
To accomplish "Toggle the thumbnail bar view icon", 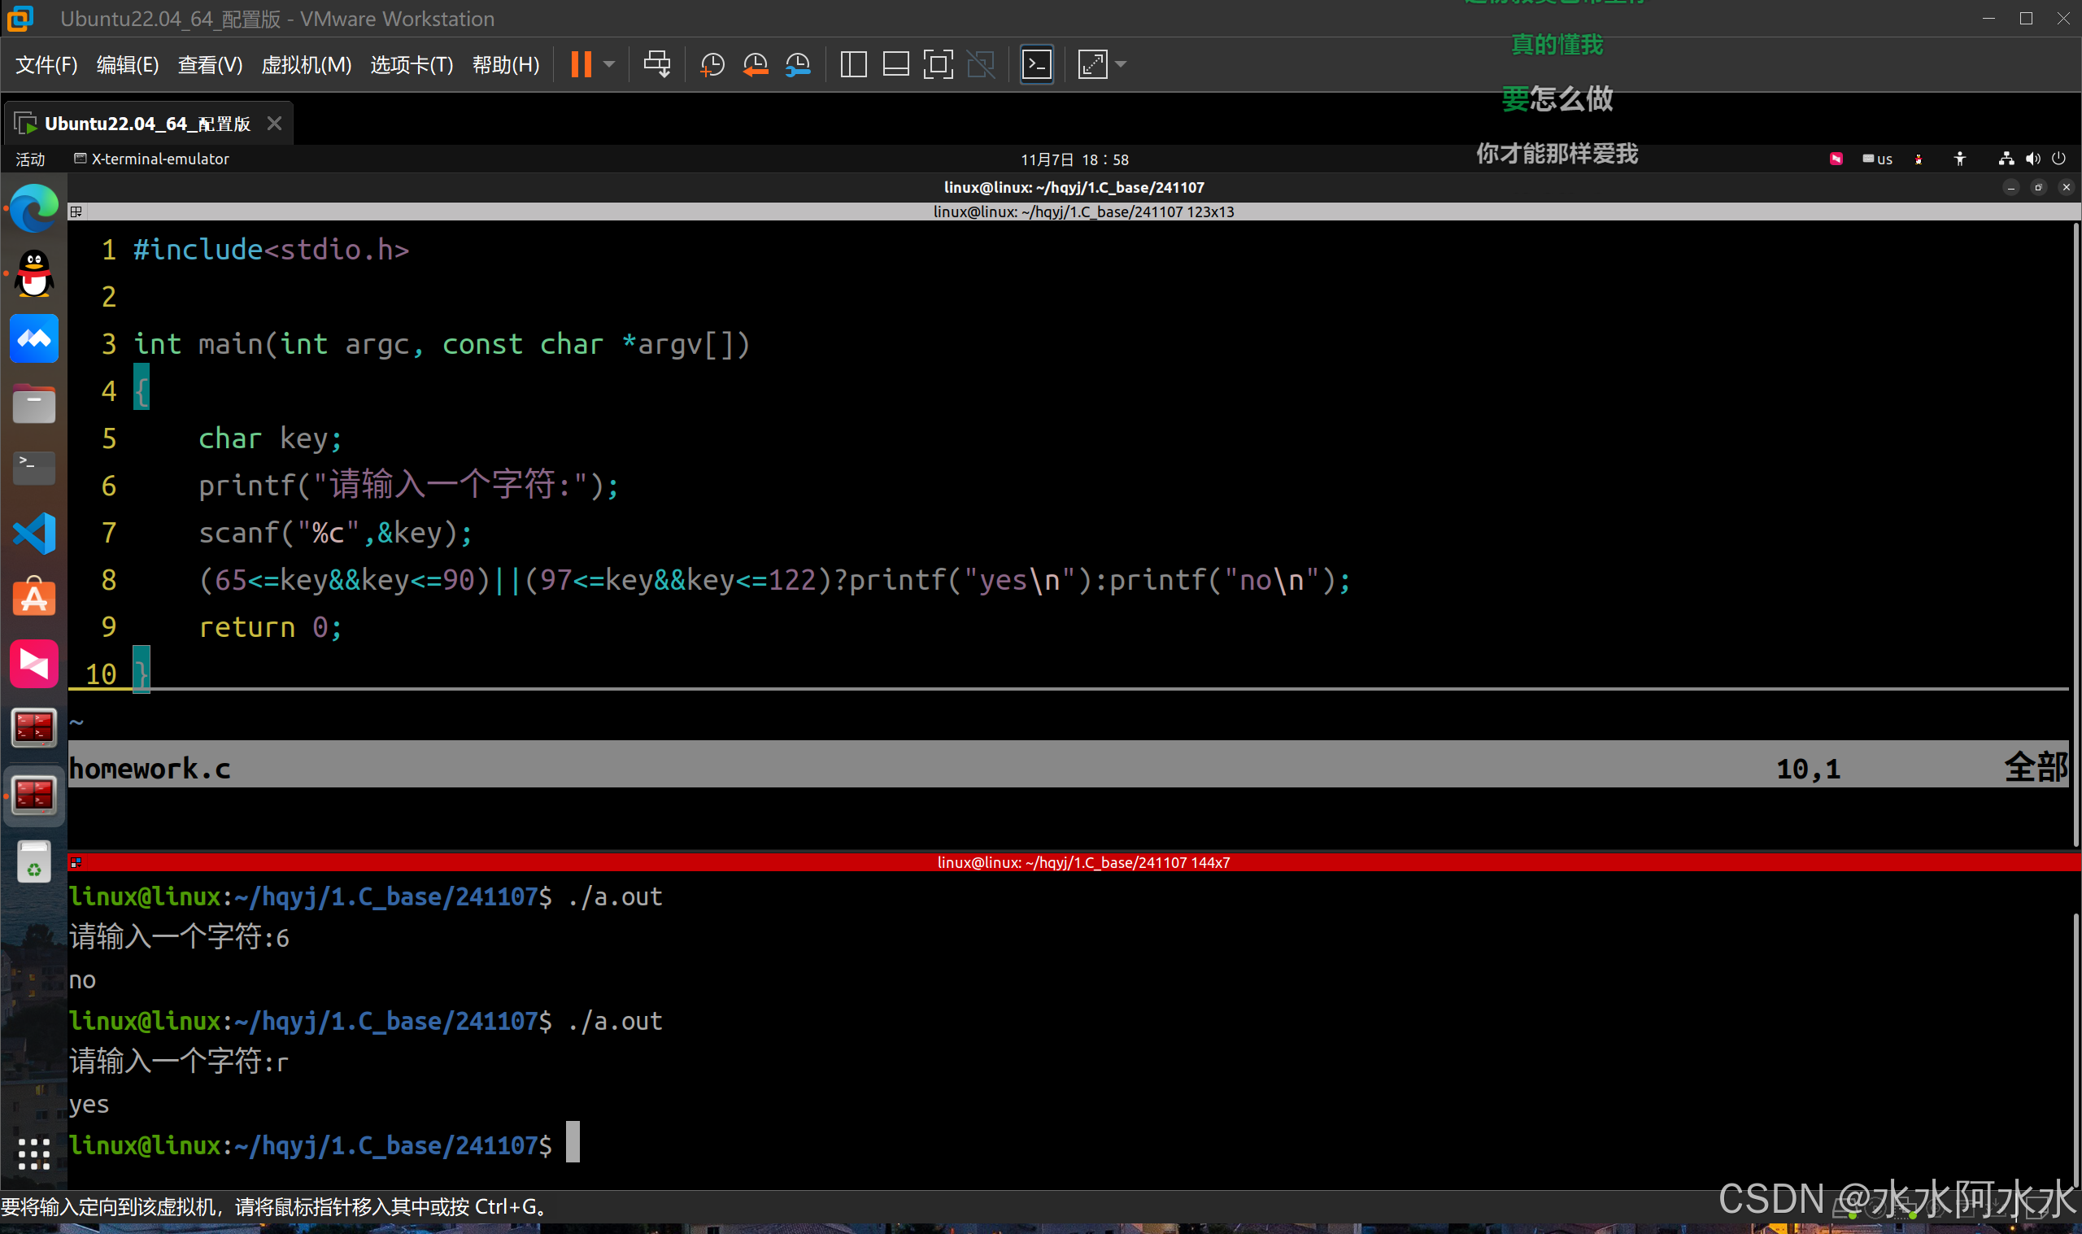I will pos(895,65).
